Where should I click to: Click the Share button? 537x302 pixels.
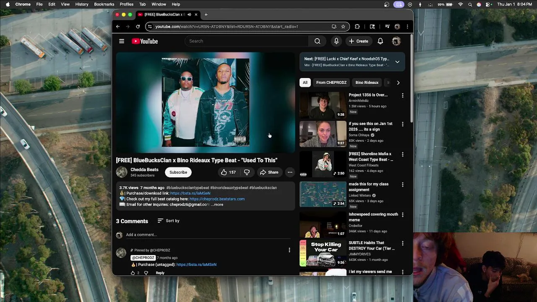[269, 172]
